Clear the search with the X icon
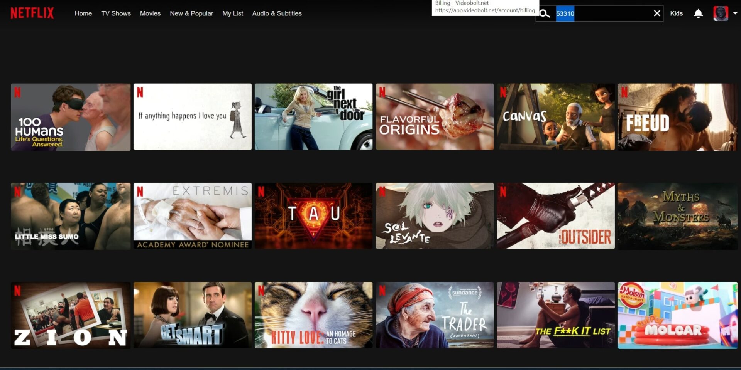This screenshot has width=741, height=370. 657,13
